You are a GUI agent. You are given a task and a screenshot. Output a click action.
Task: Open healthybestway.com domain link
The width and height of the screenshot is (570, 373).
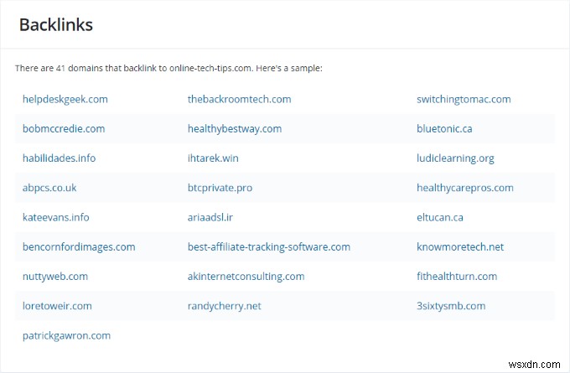[x=235, y=129]
